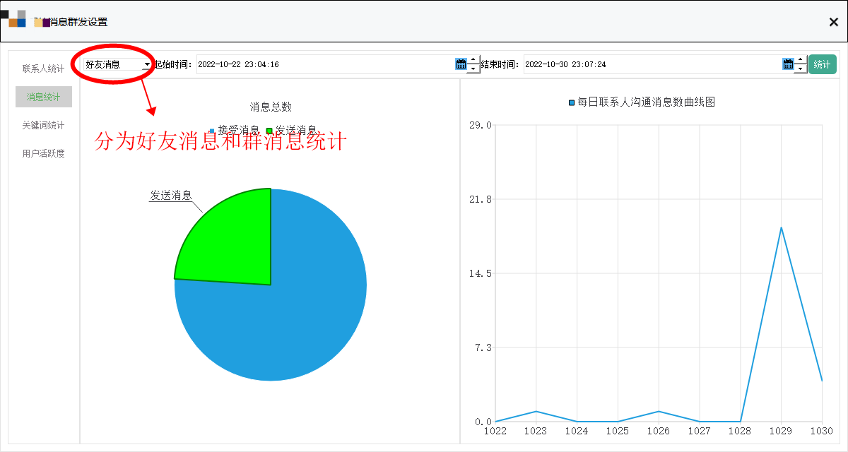Open the 好友消息 message type dropdown

coord(117,64)
